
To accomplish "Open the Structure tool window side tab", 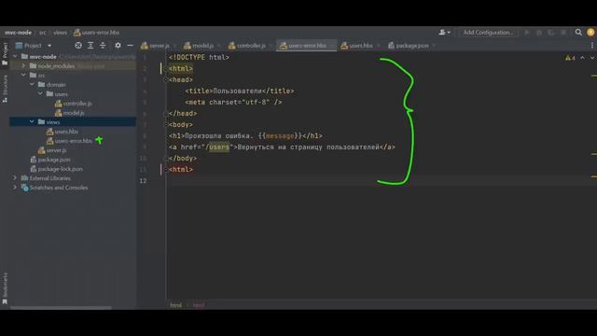I will click(5, 89).
